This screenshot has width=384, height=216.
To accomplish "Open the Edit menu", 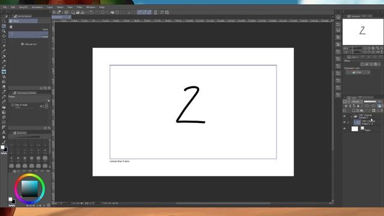I will [x=13, y=7].
